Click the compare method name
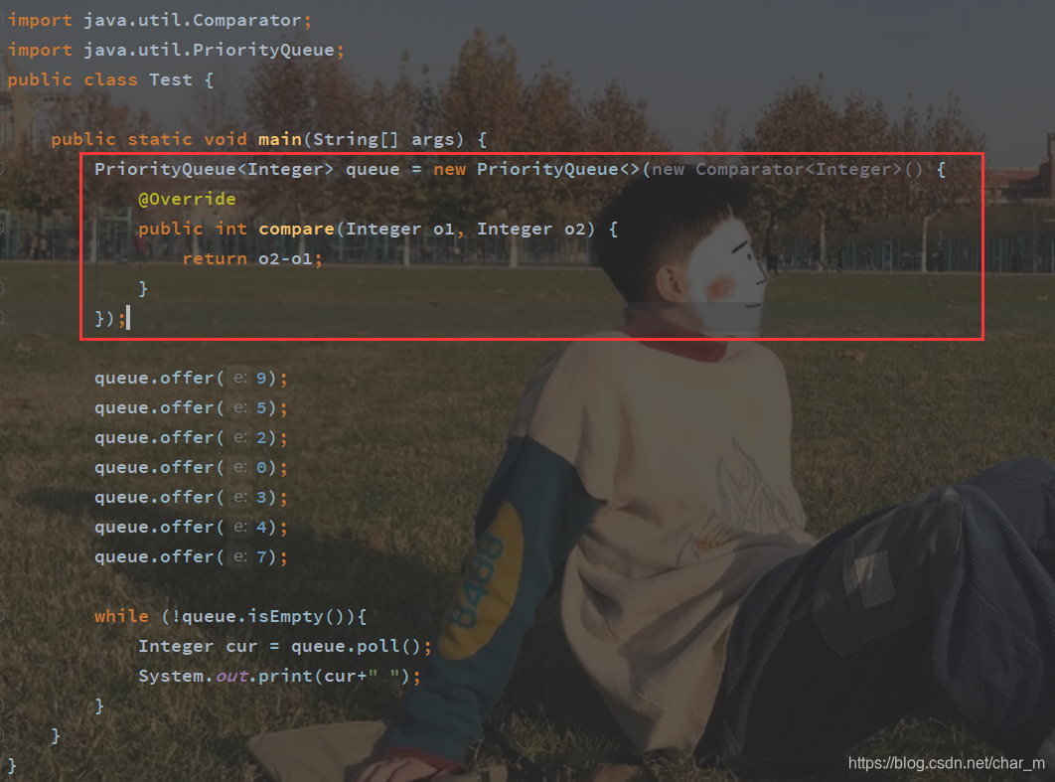The width and height of the screenshot is (1055, 782). coord(296,230)
